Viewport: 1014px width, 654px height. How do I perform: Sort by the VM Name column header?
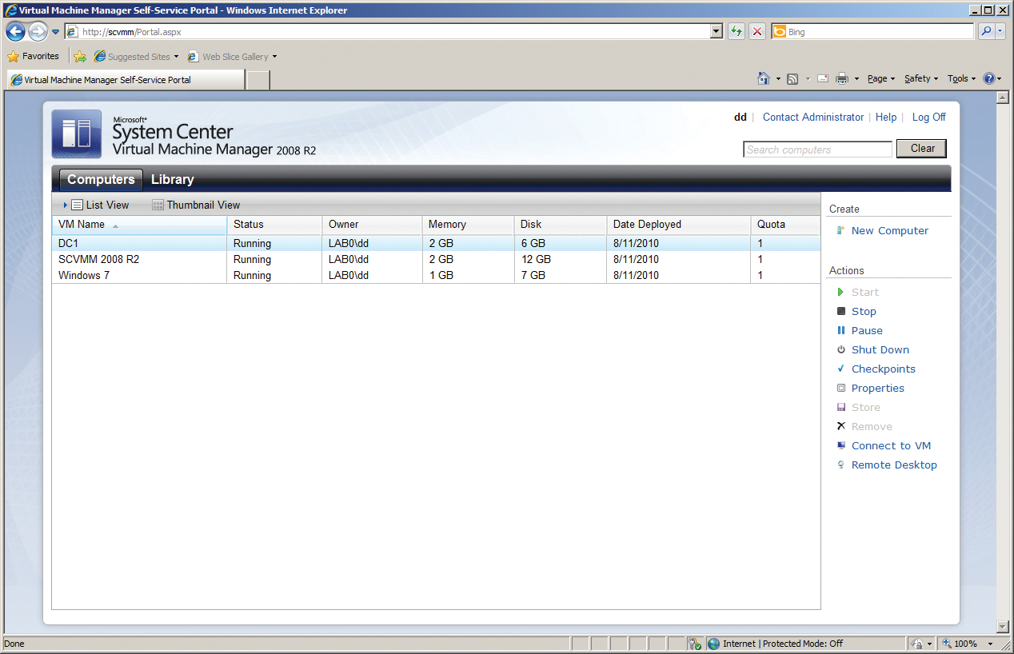[82, 225]
